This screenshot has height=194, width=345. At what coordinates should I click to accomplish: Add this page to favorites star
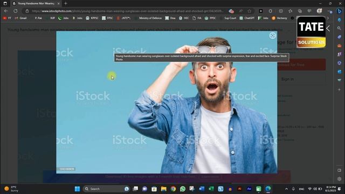tap(249, 11)
